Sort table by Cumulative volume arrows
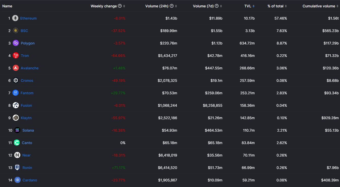 pos(338,6)
